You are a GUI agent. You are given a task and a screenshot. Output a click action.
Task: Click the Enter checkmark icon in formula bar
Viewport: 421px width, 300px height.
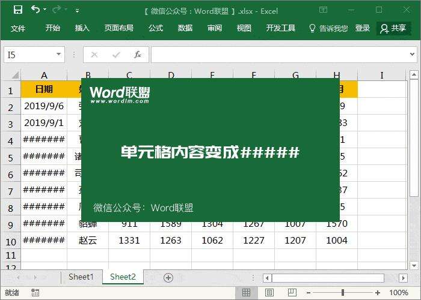tap(116, 55)
